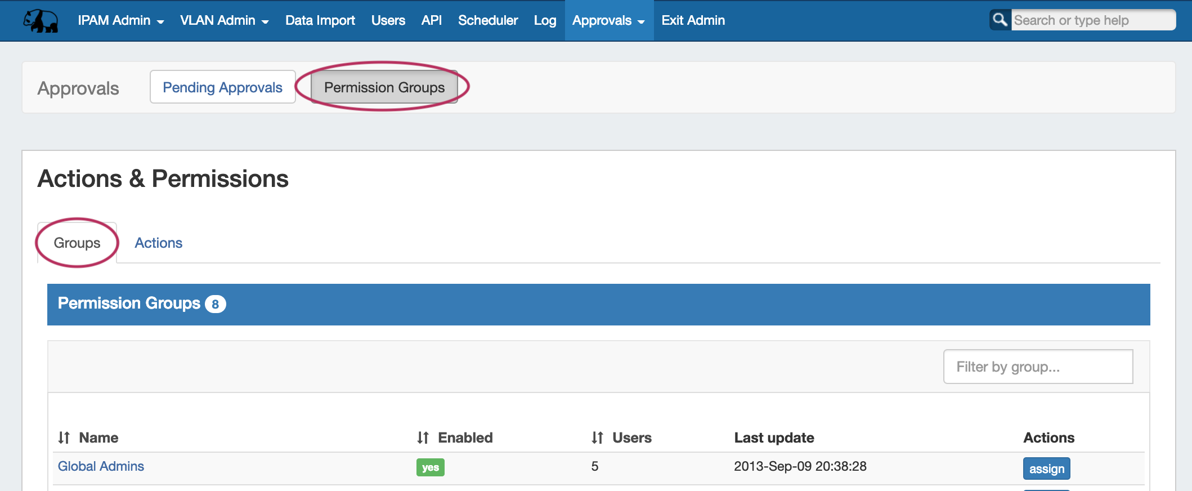Open the API menu item

[x=431, y=21]
